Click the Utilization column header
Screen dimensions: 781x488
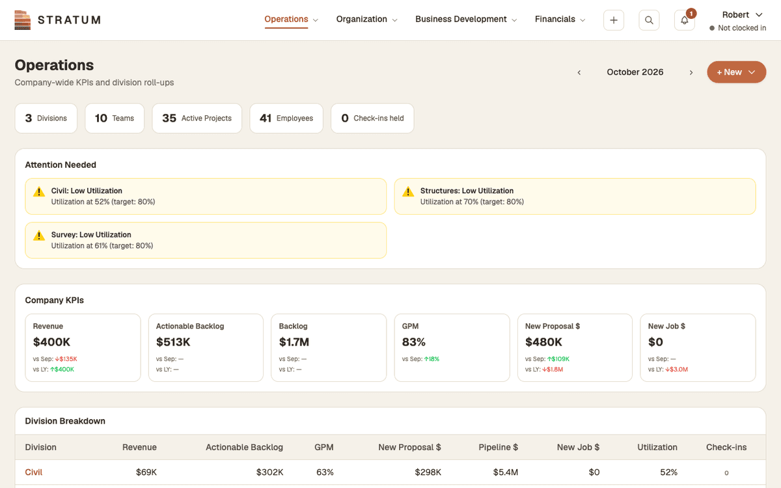tap(657, 448)
